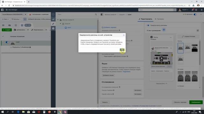Open the Фильтры filters dropdown
Image resolution: width=204 pixels, height=114 pixels.
coord(16,19)
